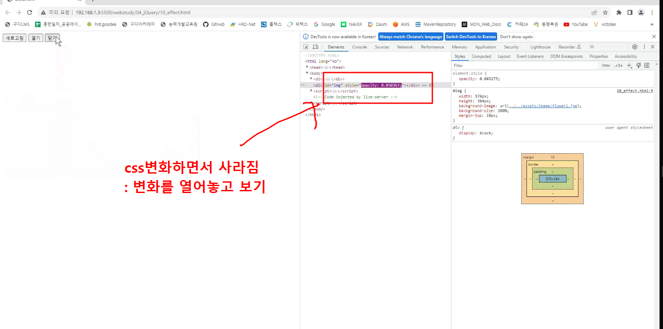Open the Chrome extensions puzzle icon
The image size is (663, 329).
(619, 13)
